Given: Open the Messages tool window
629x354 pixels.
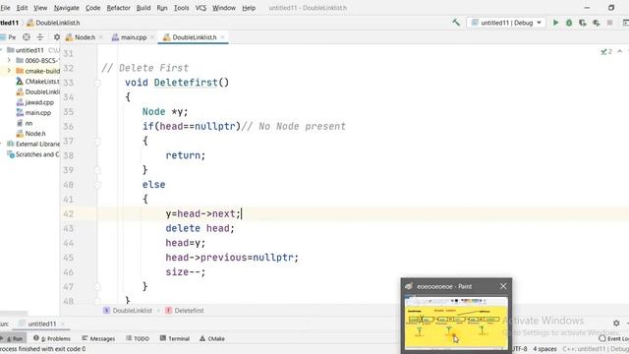Looking at the screenshot, I should point(98,338).
